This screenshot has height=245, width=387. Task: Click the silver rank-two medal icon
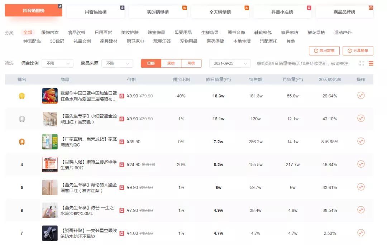pos(22,119)
